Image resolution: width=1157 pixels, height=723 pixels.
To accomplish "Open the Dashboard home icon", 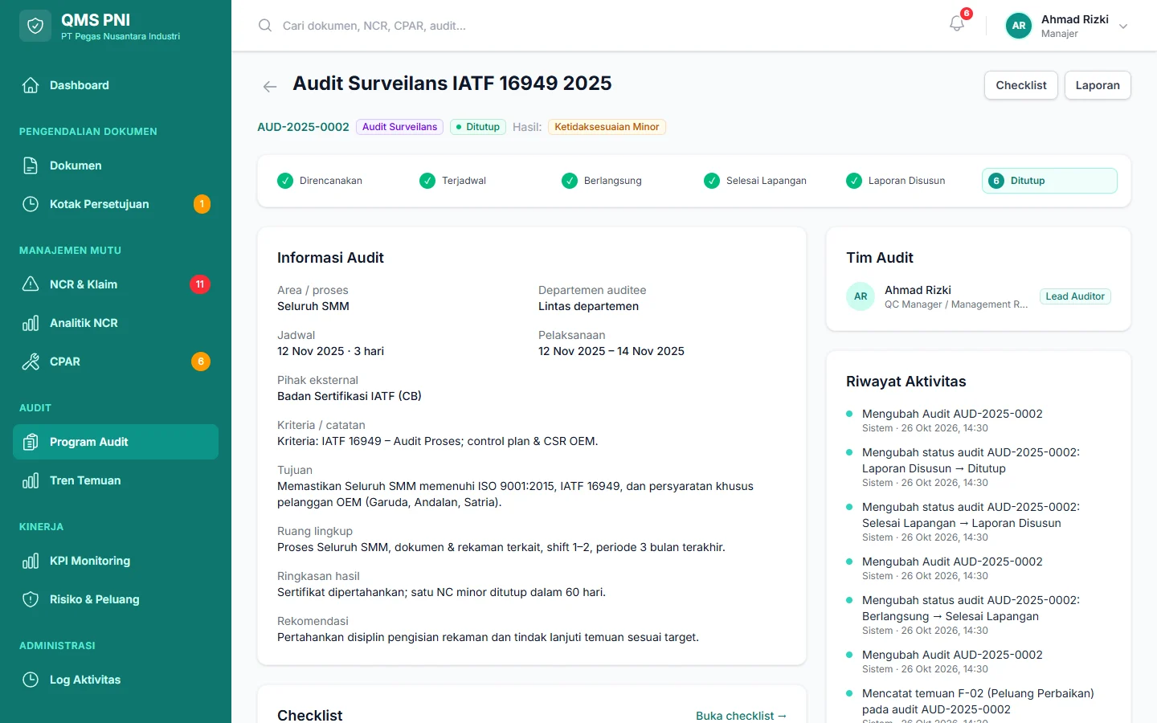I will [x=31, y=85].
